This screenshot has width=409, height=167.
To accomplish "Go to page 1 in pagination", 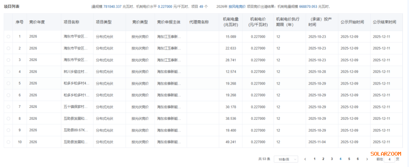I will (314, 159).
